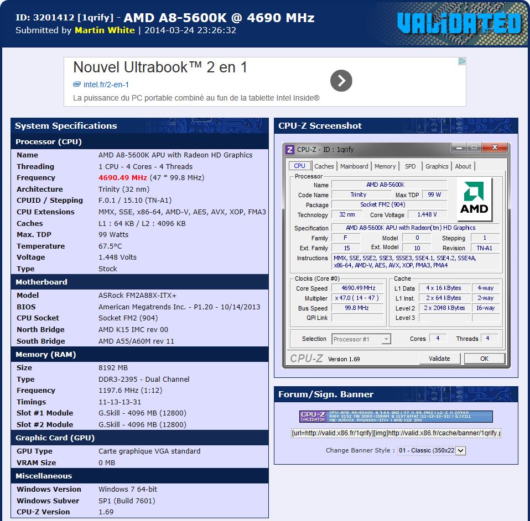Image resolution: width=530 pixels, height=521 pixels.
Task: Click the ASRock FM2A88X-ITX+ model value
Action: (x=137, y=296)
